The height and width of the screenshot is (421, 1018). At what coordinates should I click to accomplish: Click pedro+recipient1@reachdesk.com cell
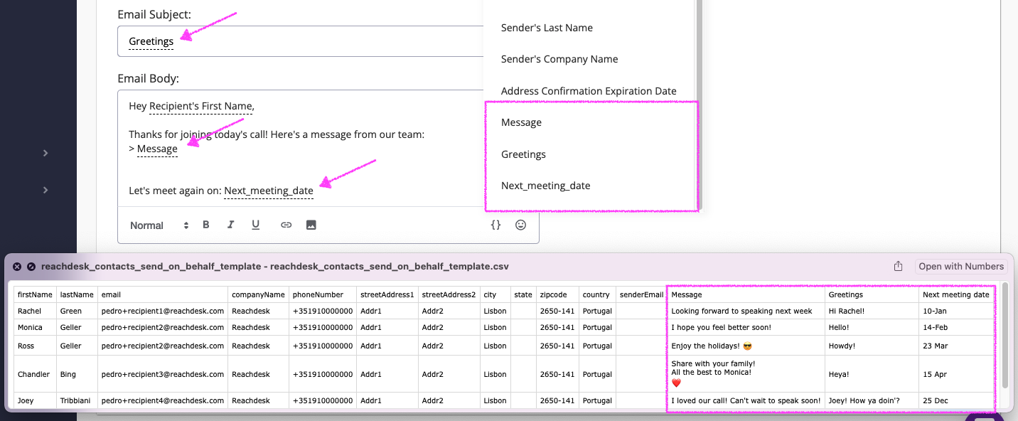(x=163, y=311)
